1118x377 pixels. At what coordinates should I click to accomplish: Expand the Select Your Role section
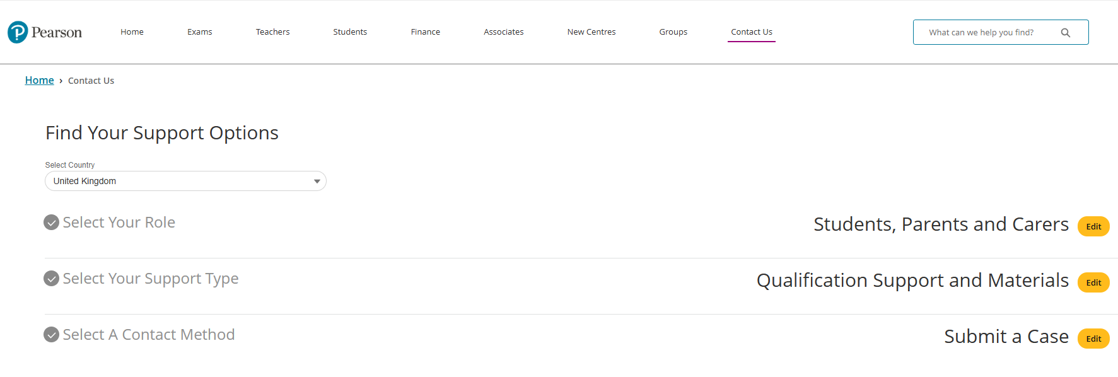pos(119,223)
